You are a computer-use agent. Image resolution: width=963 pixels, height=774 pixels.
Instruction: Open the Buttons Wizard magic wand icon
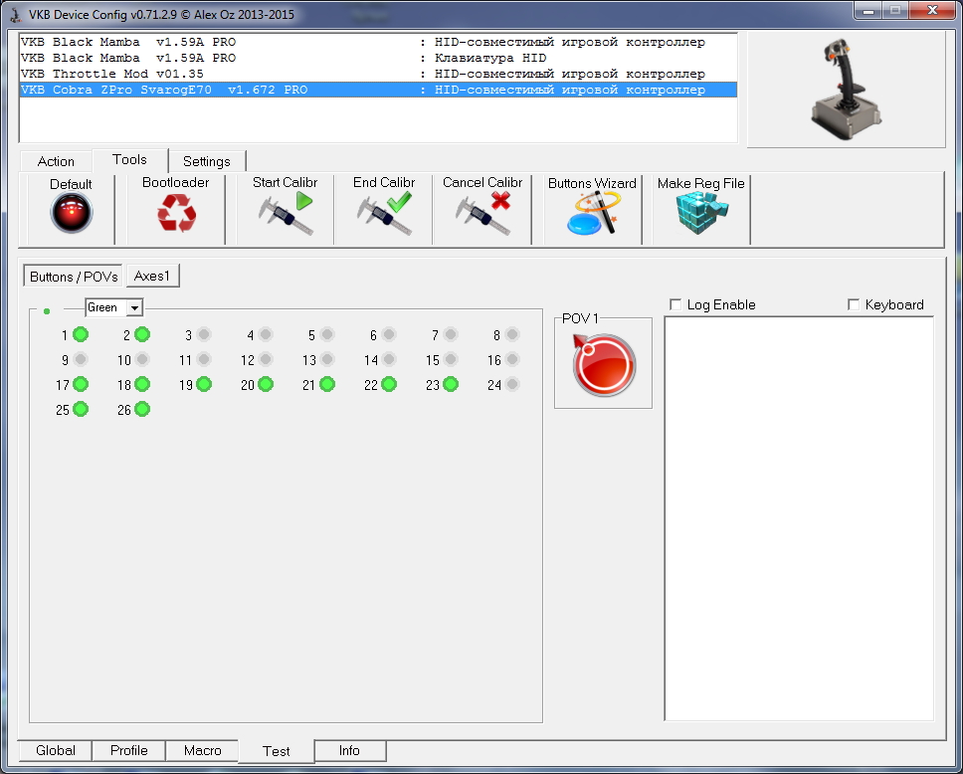click(x=593, y=213)
